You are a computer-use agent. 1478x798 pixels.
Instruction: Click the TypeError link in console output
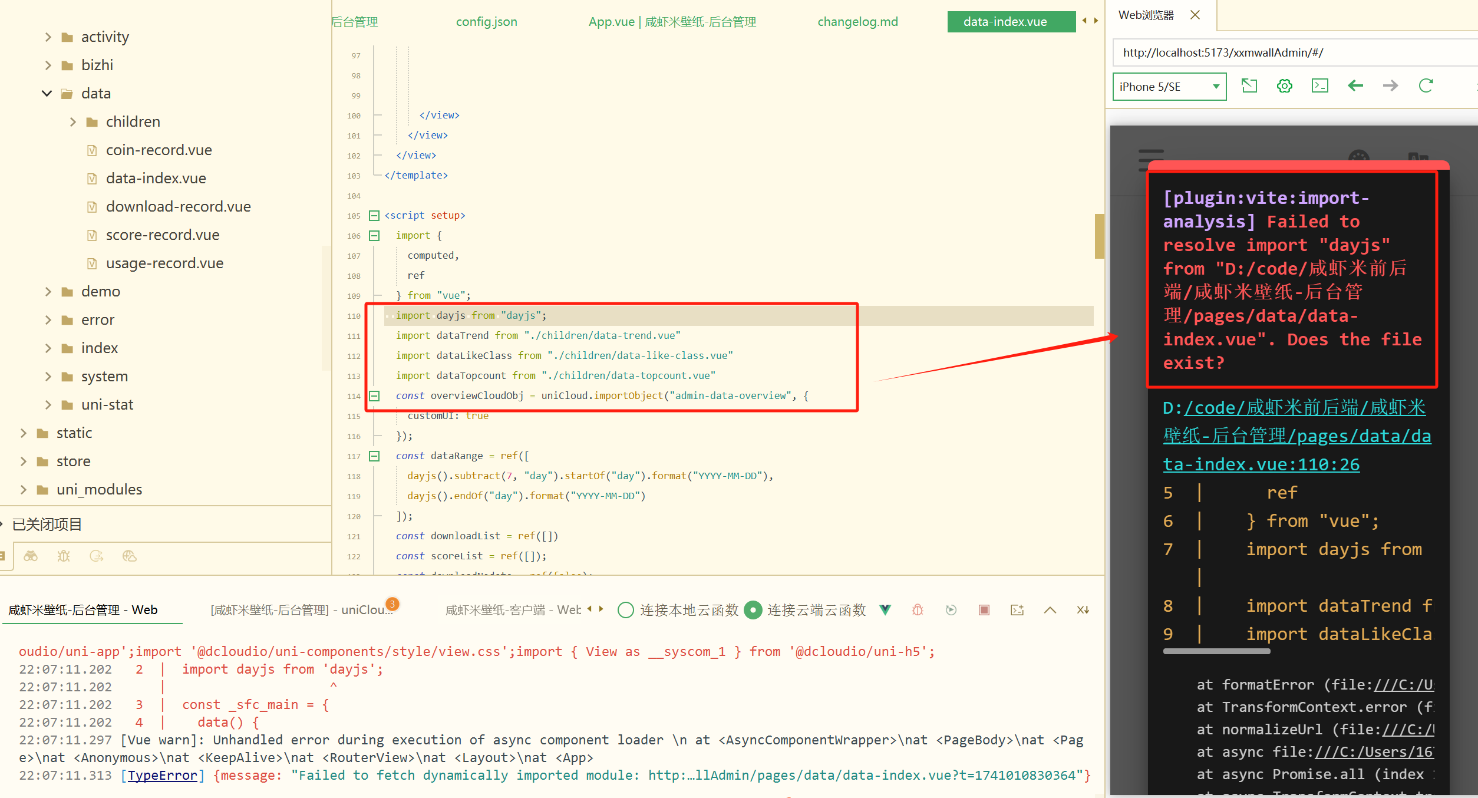[163, 775]
